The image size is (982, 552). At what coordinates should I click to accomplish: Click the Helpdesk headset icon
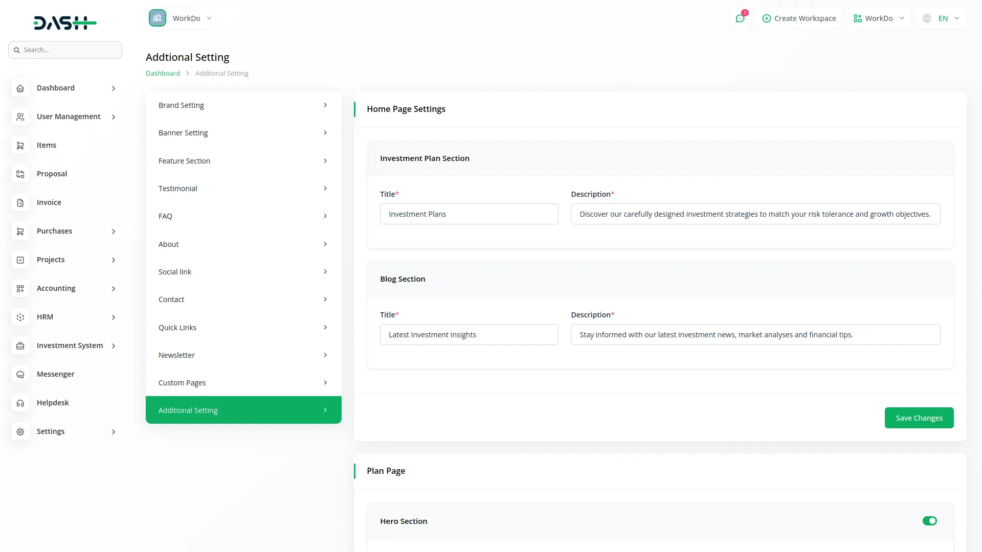tap(20, 403)
